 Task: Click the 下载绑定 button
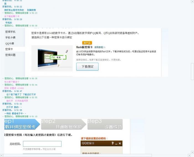(x=87, y=67)
